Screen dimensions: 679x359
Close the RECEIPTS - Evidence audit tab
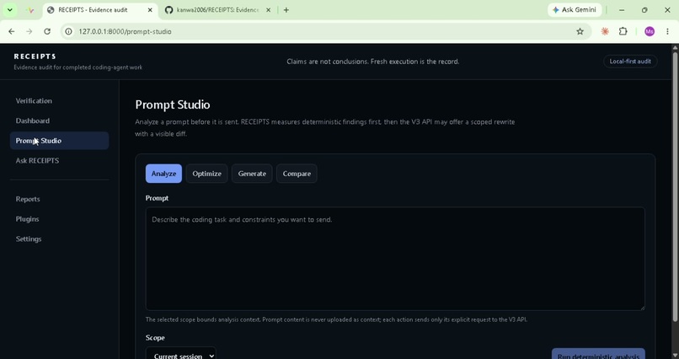pyautogui.click(x=150, y=10)
